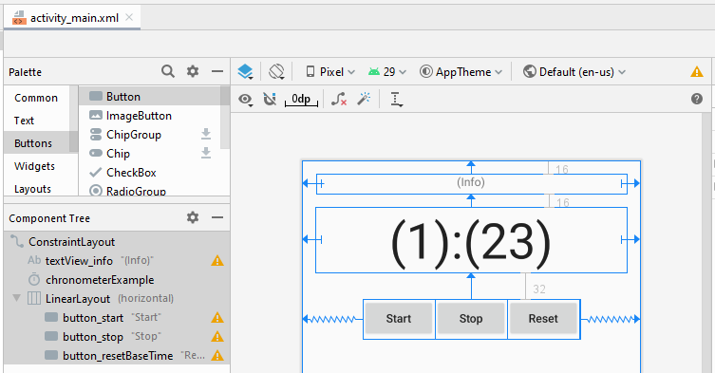The height and width of the screenshot is (373, 715).
Task: Show warning for textView_info
Action: (x=217, y=260)
